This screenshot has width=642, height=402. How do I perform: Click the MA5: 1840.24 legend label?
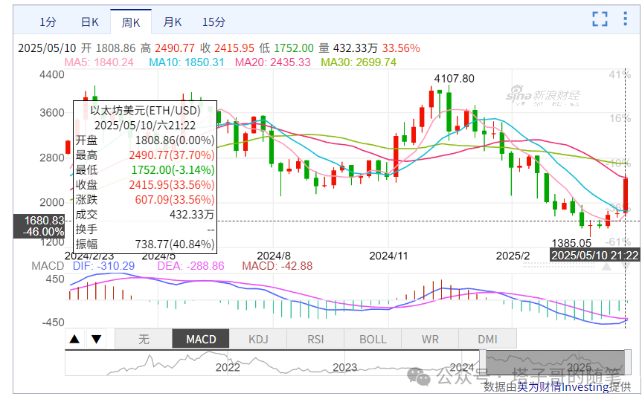pyautogui.click(x=99, y=62)
